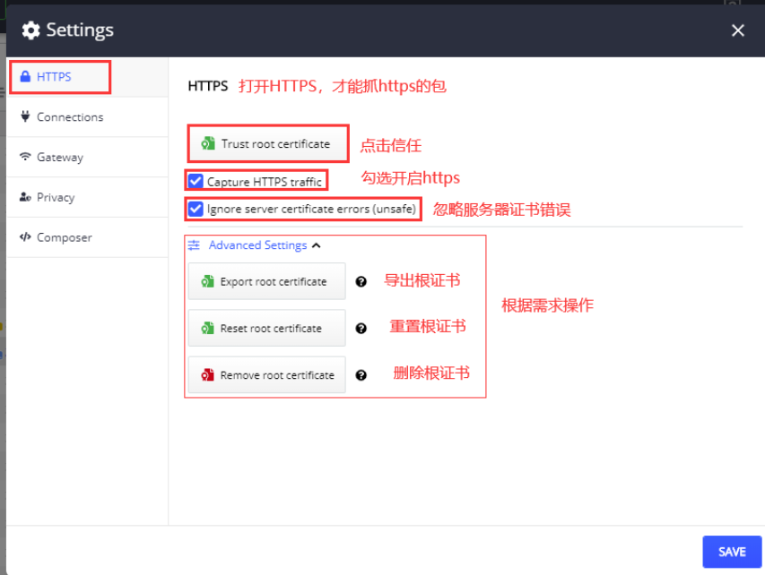Save the settings with SAVE button
This screenshot has height=575, width=765.
click(732, 552)
